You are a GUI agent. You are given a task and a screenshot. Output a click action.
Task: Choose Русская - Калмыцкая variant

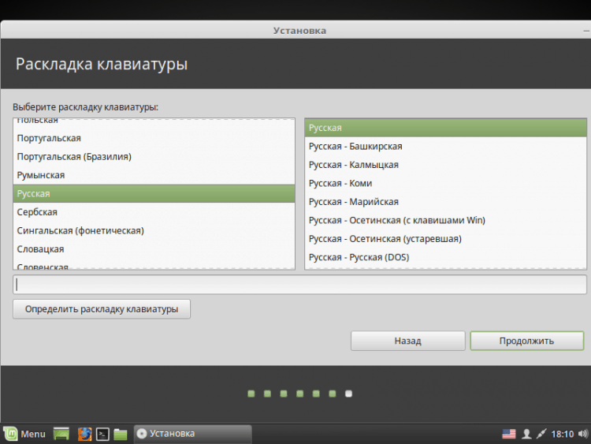[x=445, y=165]
